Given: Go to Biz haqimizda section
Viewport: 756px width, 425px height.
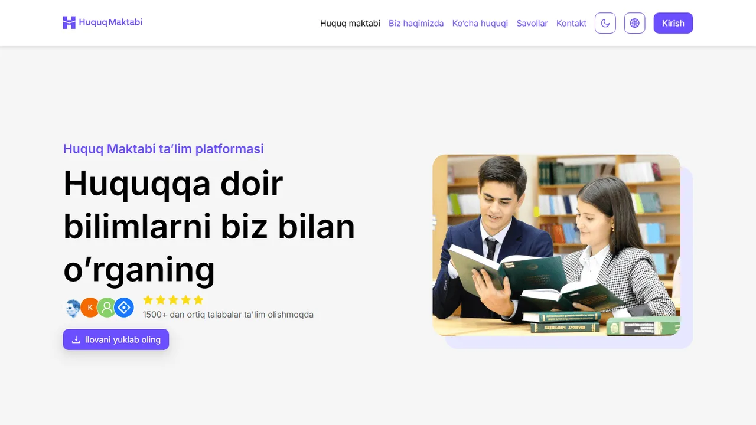Looking at the screenshot, I should pyautogui.click(x=416, y=24).
